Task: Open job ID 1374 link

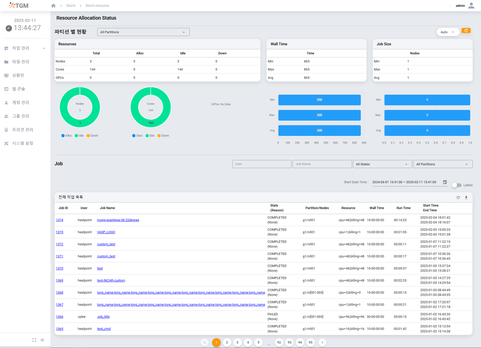Action: click(x=59, y=220)
